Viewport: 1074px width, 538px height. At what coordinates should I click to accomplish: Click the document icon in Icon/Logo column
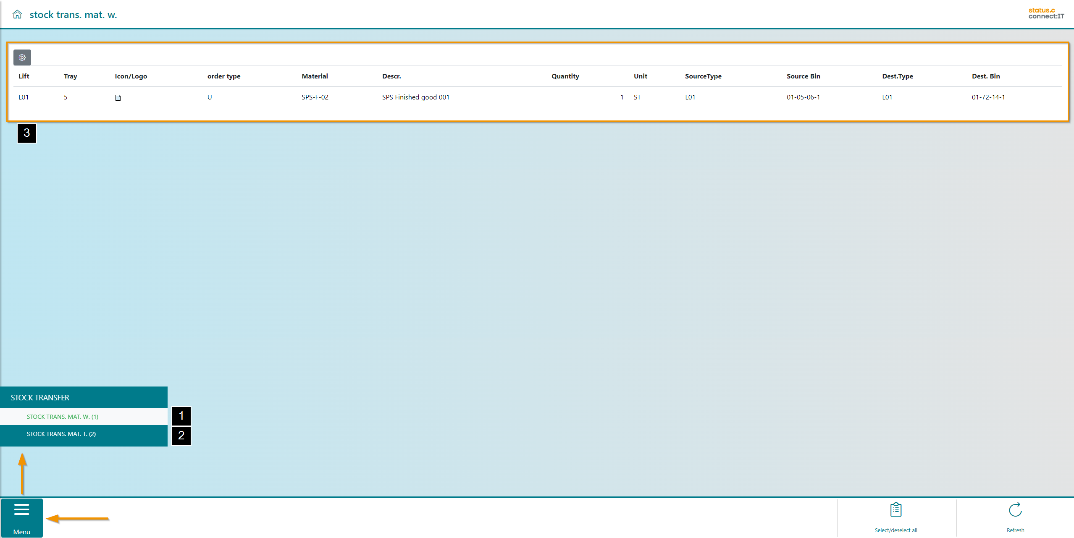(x=118, y=97)
